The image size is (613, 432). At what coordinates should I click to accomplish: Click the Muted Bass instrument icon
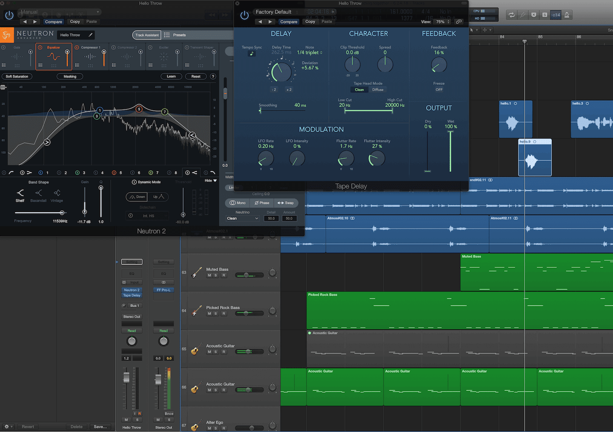196,272
